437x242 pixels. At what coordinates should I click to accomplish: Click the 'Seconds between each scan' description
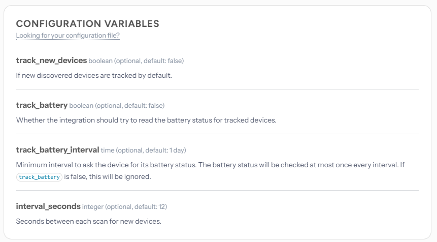pyautogui.click(x=89, y=222)
